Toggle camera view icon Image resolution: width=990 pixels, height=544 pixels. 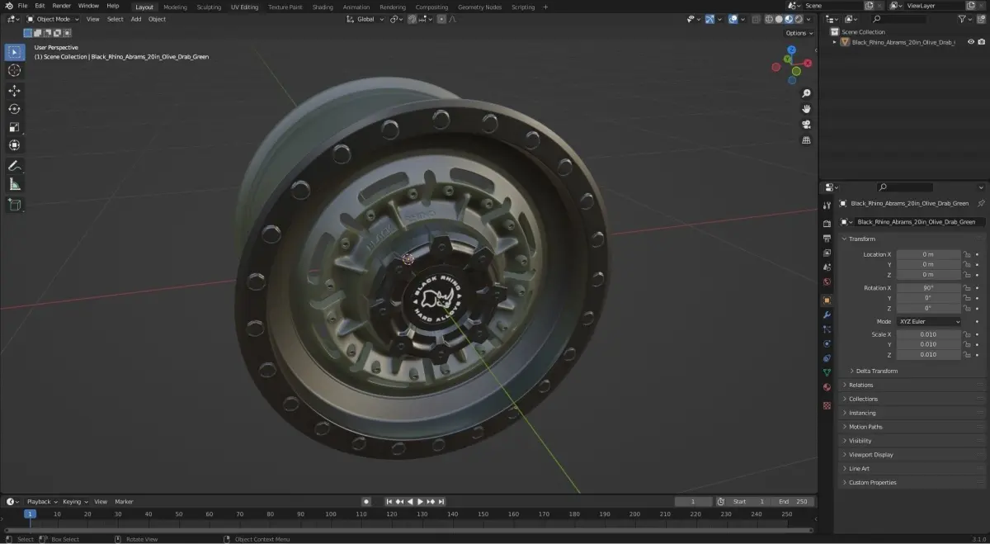806,125
